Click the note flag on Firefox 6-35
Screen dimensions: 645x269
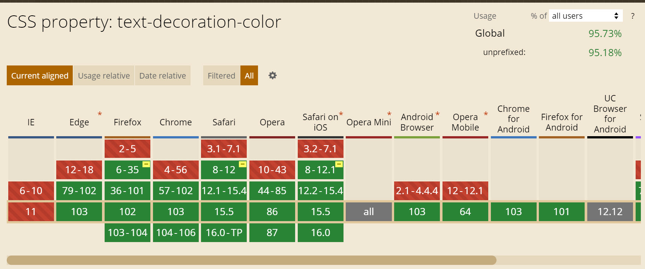pos(146,164)
